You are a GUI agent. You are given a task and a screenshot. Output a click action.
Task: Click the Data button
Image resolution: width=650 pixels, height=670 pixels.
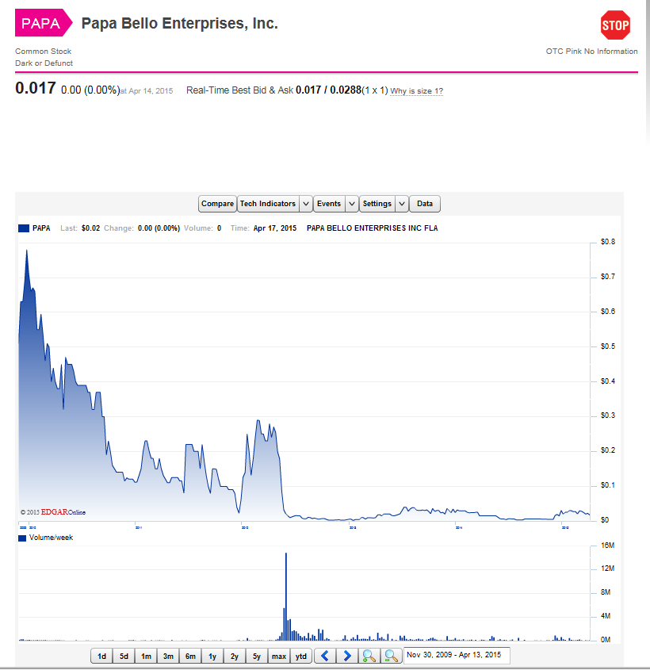click(x=425, y=204)
